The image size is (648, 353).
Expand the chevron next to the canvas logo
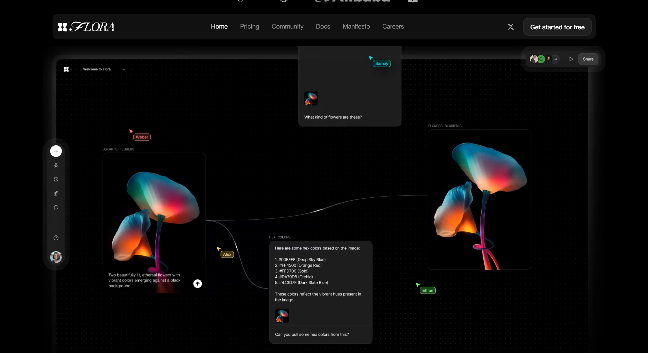click(71, 69)
